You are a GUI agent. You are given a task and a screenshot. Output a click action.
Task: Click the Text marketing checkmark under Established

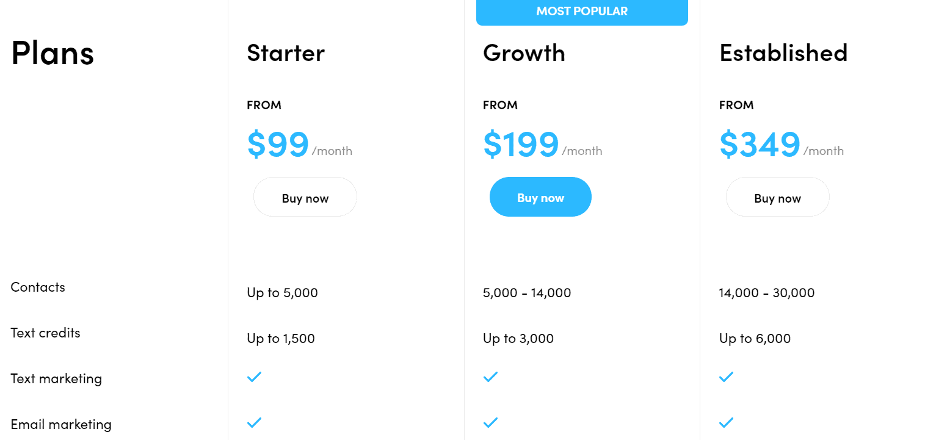(726, 377)
